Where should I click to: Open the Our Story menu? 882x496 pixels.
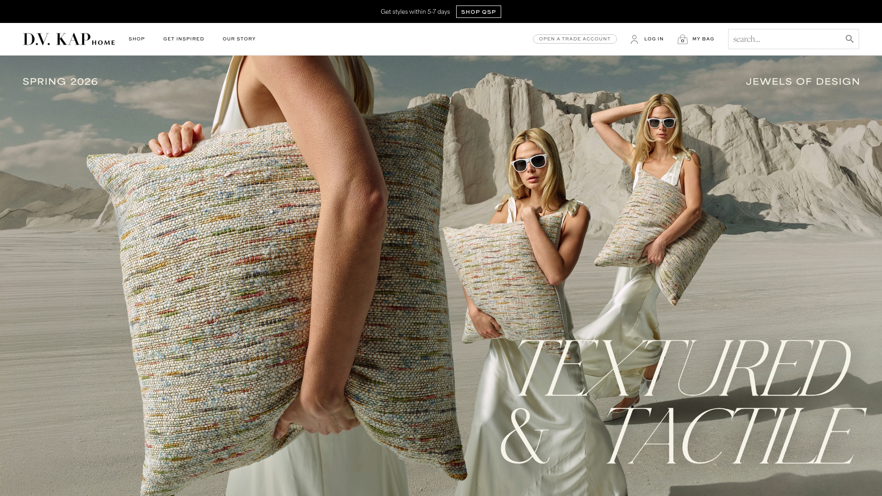(x=239, y=39)
